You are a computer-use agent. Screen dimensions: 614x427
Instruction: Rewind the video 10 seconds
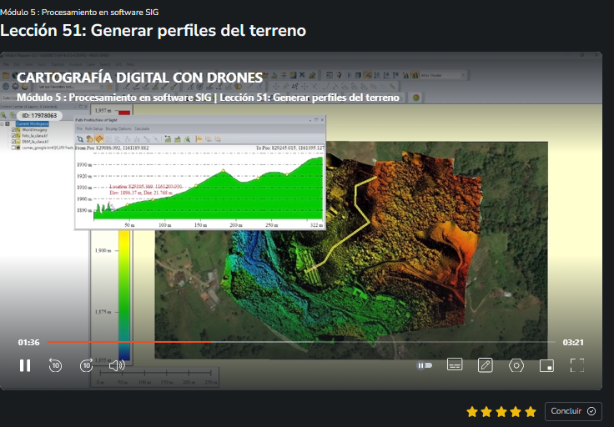(x=55, y=365)
